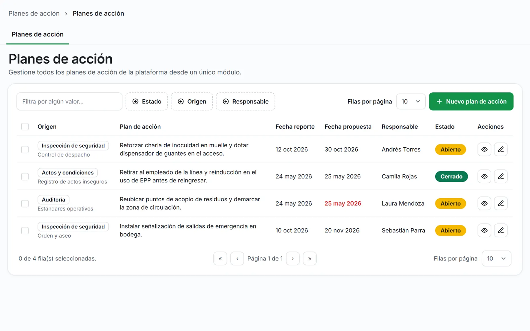Click the overdue red 25 may 2026 date

point(343,204)
